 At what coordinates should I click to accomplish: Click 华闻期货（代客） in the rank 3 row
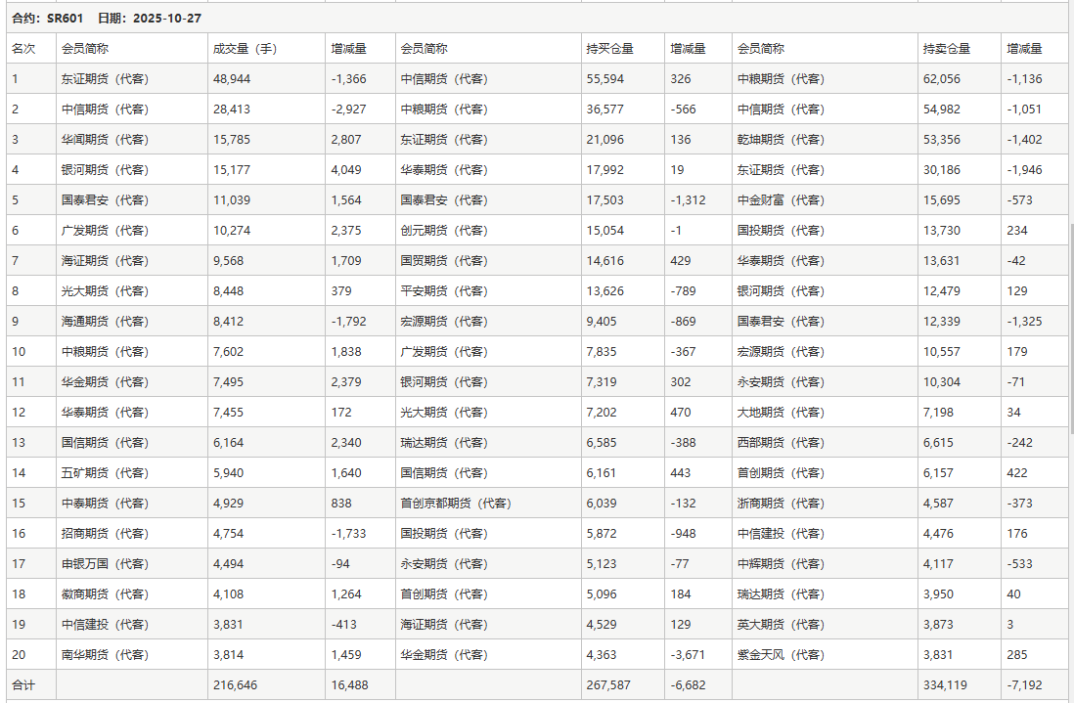[105, 140]
